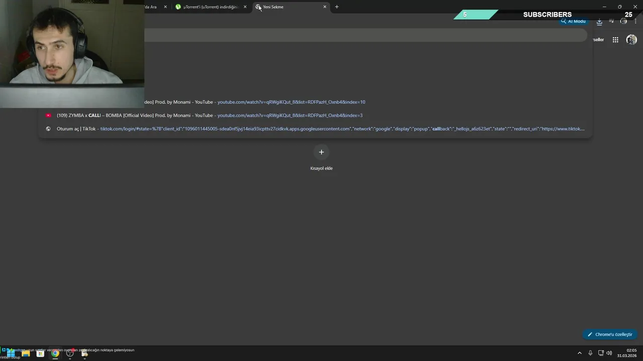Click the Chrome profile avatar in toolbar
The width and height of the screenshot is (643, 361).
click(x=623, y=21)
